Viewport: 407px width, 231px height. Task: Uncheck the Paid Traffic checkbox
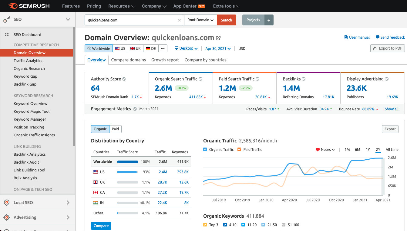(x=240, y=149)
